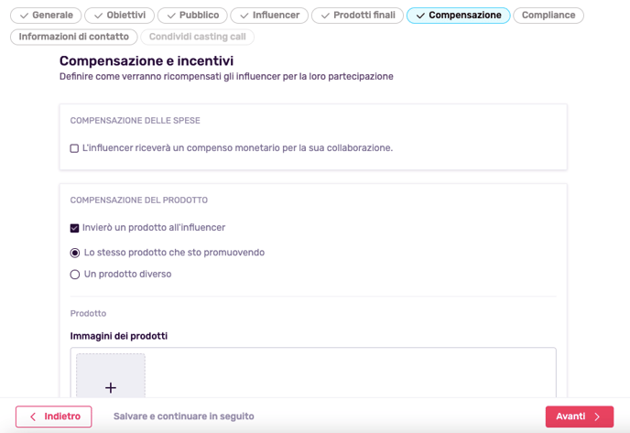Switch to the Compensazione tab
Image resolution: width=630 pixels, height=433 pixels.
tap(459, 16)
